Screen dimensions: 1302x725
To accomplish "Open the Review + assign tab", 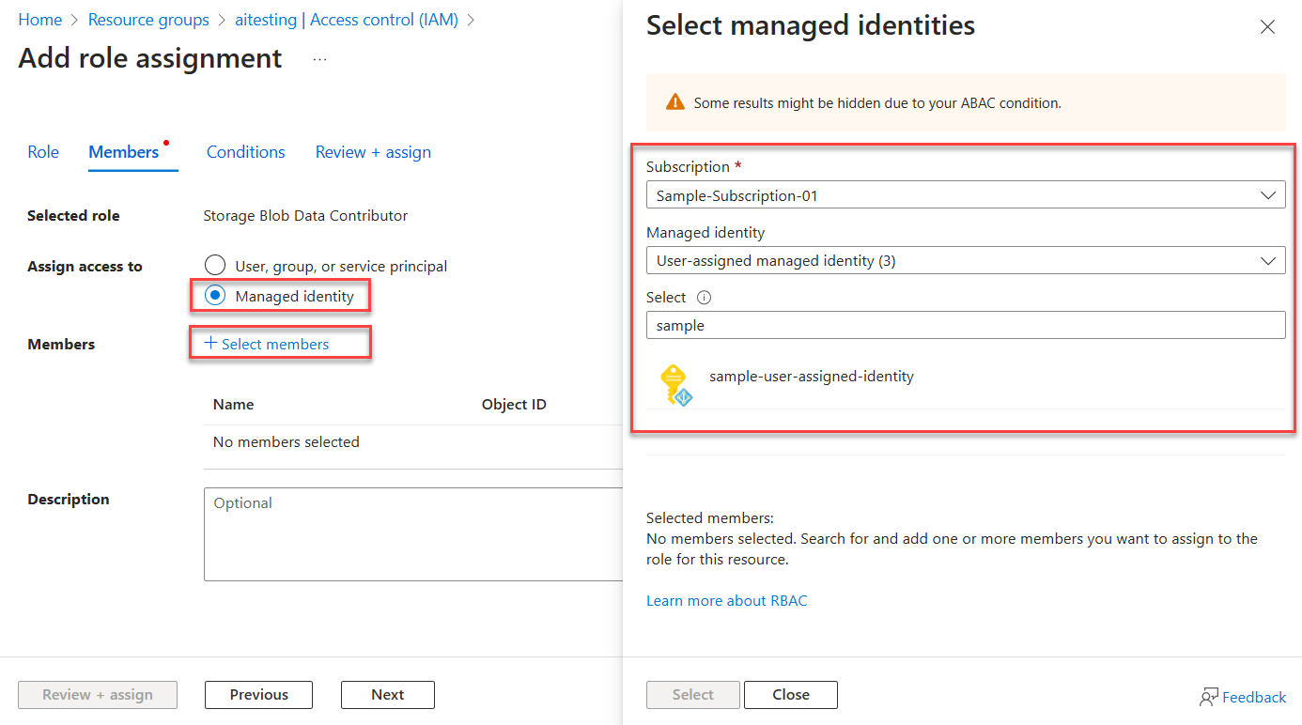I will tap(373, 151).
